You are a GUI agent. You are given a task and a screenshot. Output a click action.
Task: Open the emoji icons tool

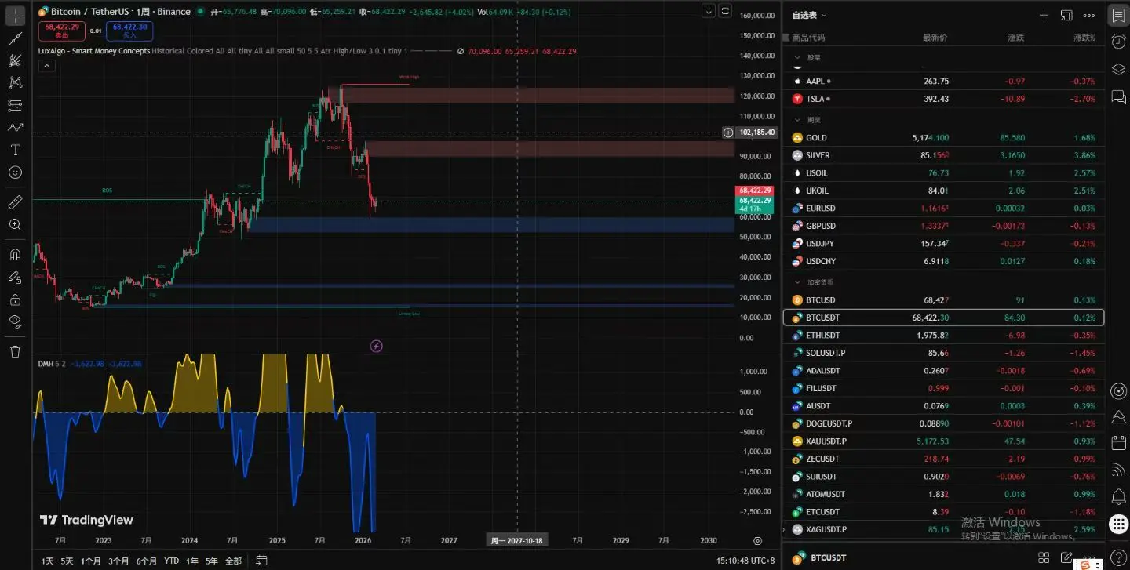tap(15, 172)
